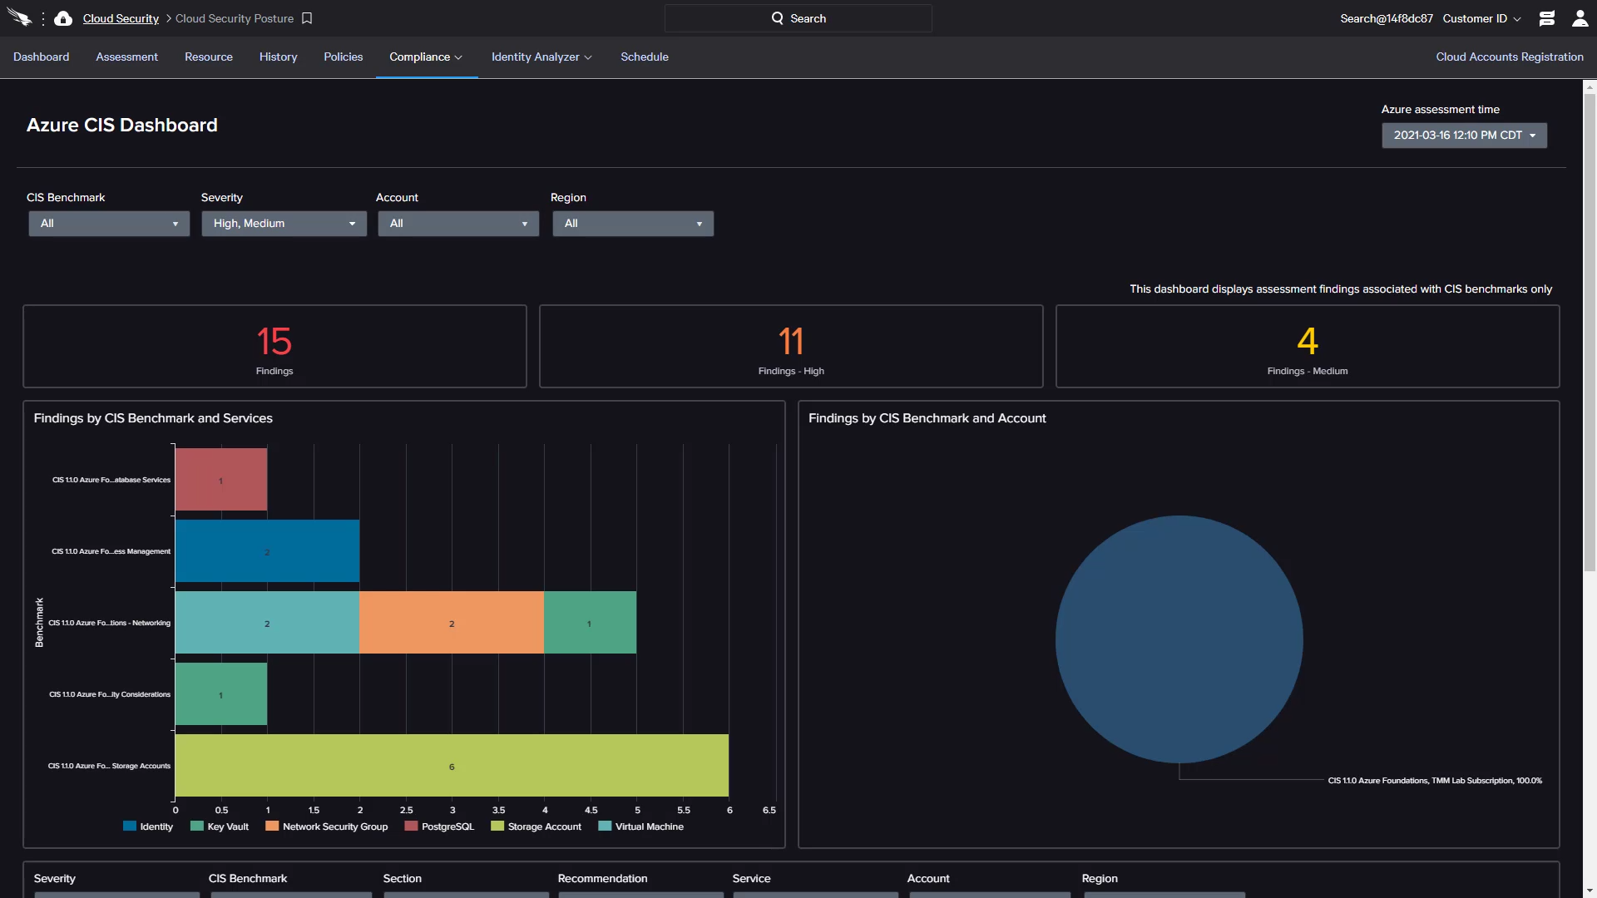
Task: Open the vertical dots menu beside logo
Action: pyautogui.click(x=43, y=18)
